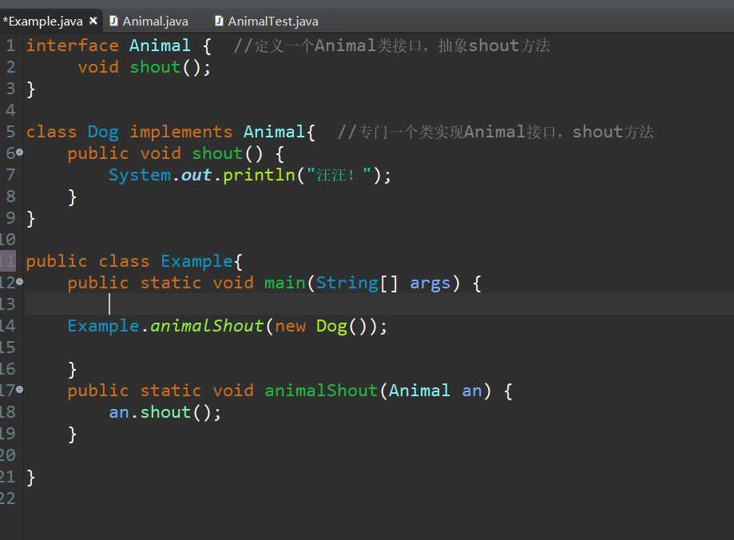734x540 pixels.
Task: Click the 'Example' class name on line 11
Action: click(196, 261)
